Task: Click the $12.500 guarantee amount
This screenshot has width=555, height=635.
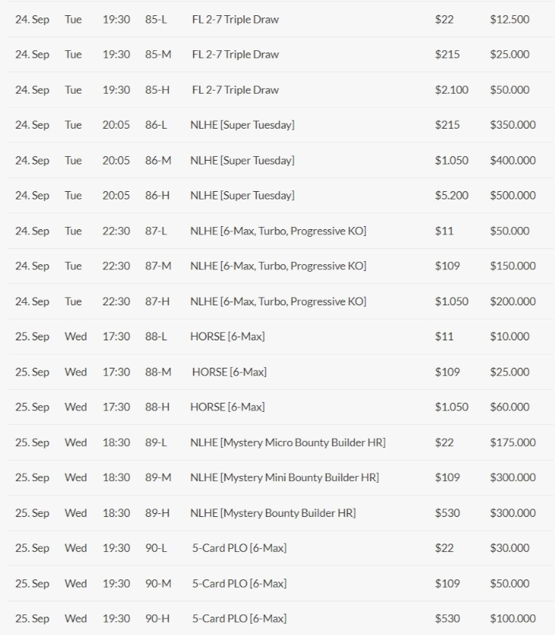Action: tap(509, 19)
